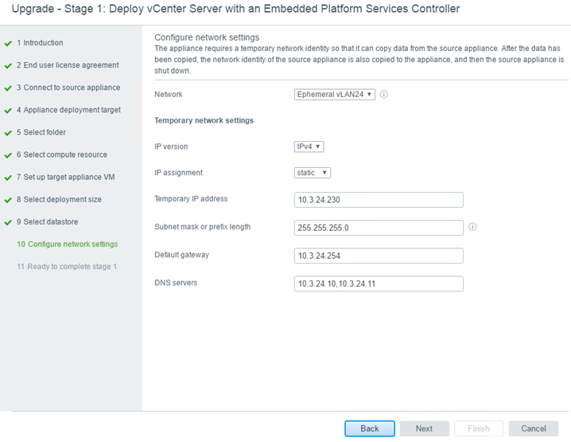Click the Subnet mask or prefix length field

click(379, 228)
